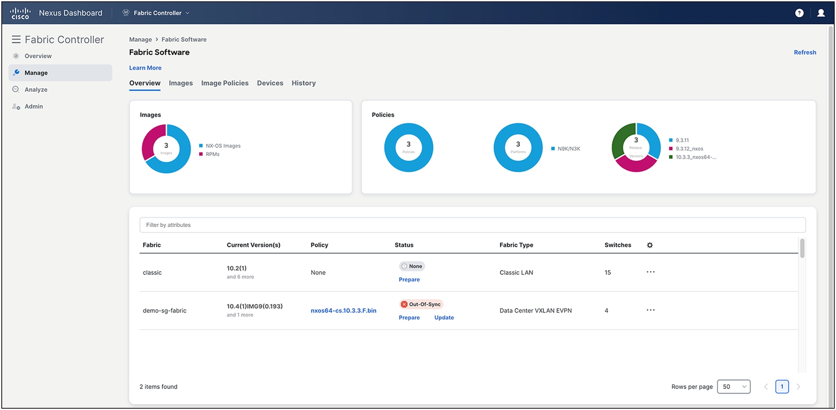Click Prepare for classic fabric
Image resolution: width=836 pixels, height=410 pixels.
click(409, 280)
